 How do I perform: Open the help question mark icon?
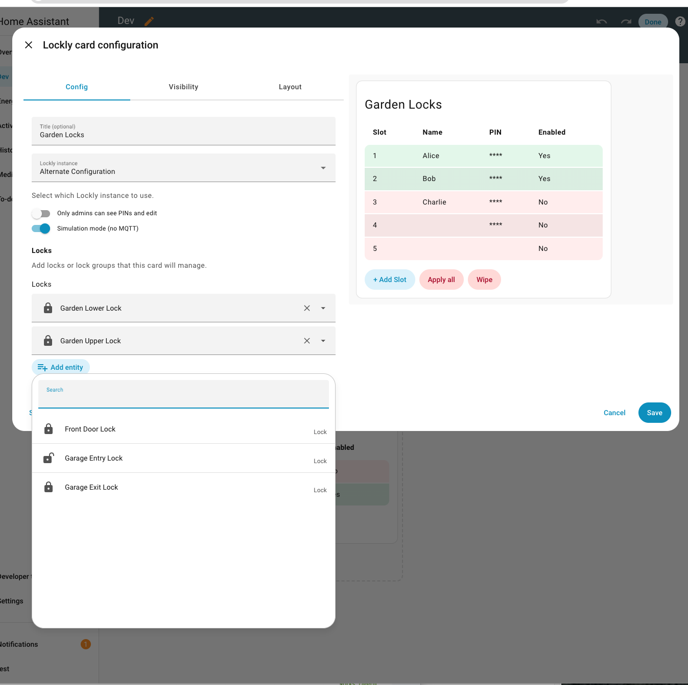[680, 21]
